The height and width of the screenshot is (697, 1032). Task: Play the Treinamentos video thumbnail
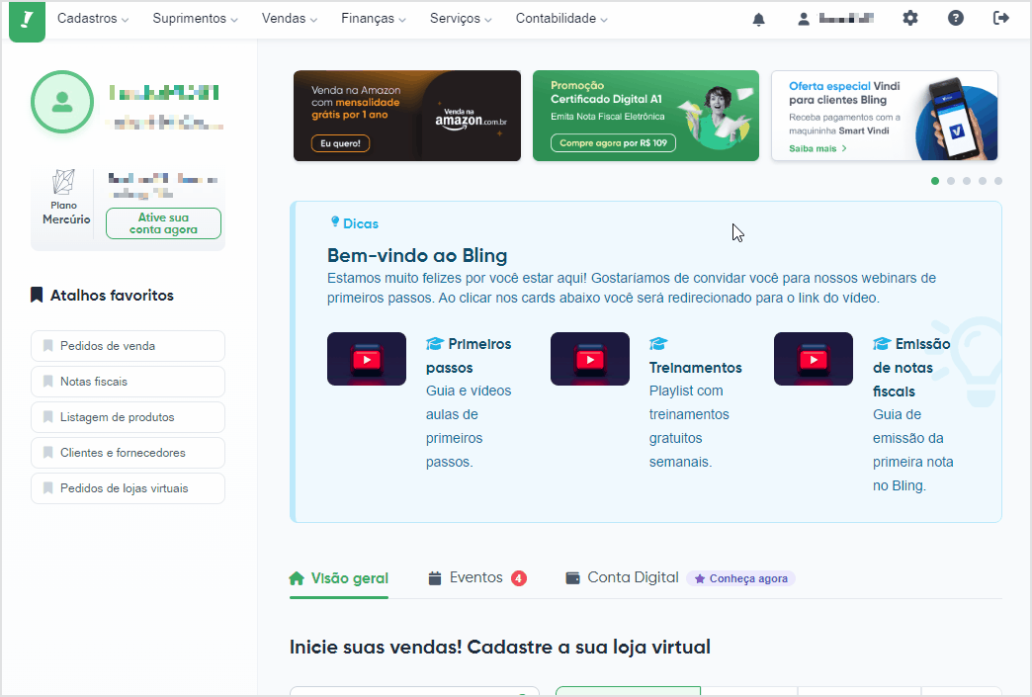pyautogui.click(x=590, y=359)
